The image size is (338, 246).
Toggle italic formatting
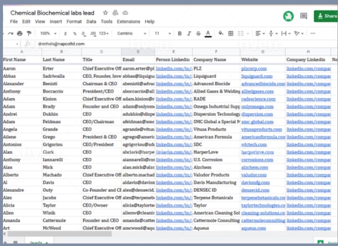[189, 33]
